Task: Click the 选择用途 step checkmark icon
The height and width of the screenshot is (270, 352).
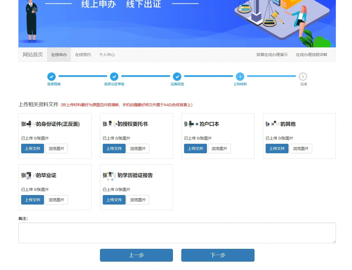Action: [51, 77]
